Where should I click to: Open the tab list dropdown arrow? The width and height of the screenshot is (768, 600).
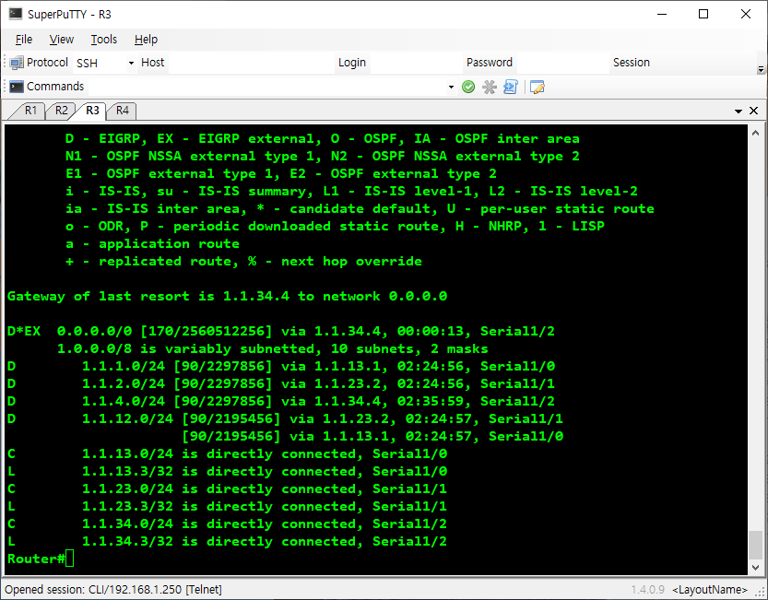(x=738, y=112)
